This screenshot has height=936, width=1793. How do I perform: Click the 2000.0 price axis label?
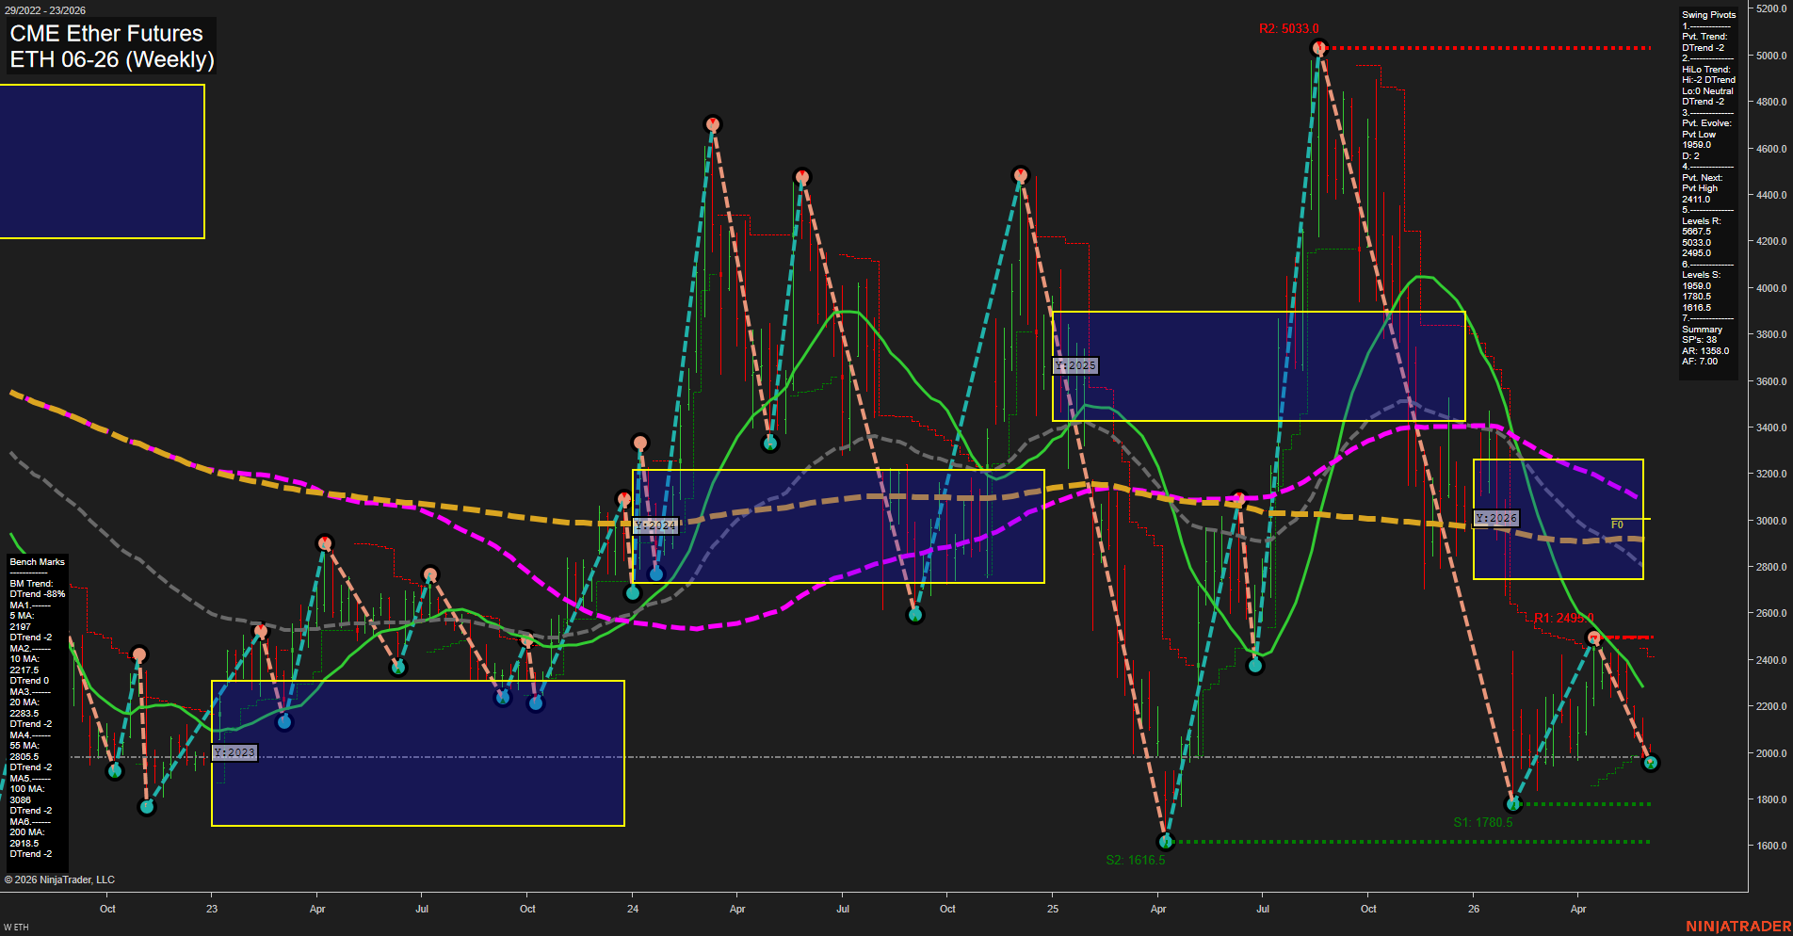click(1771, 753)
